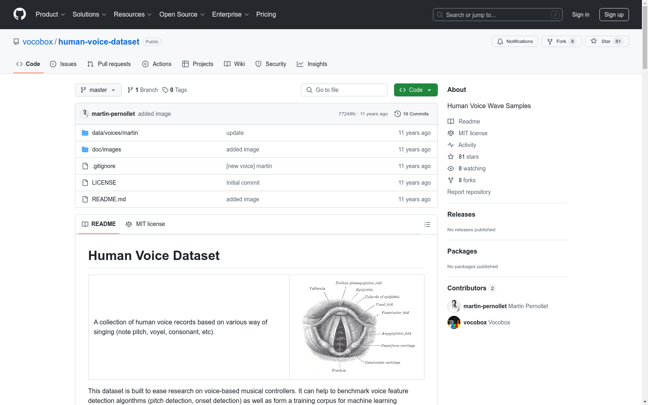View the 8 watching link

pos(467,168)
